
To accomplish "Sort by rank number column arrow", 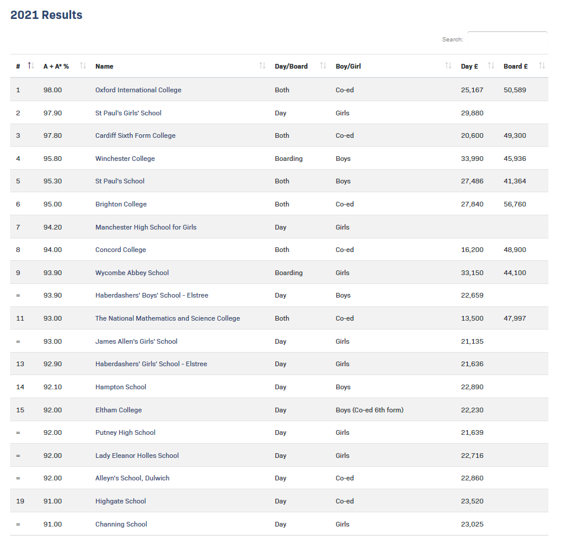I will point(31,66).
